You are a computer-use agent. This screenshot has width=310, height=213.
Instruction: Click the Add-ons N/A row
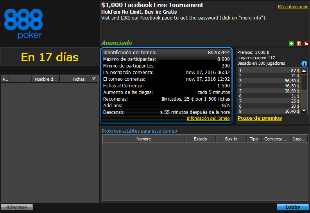pyautogui.click(x=166, y=105)
